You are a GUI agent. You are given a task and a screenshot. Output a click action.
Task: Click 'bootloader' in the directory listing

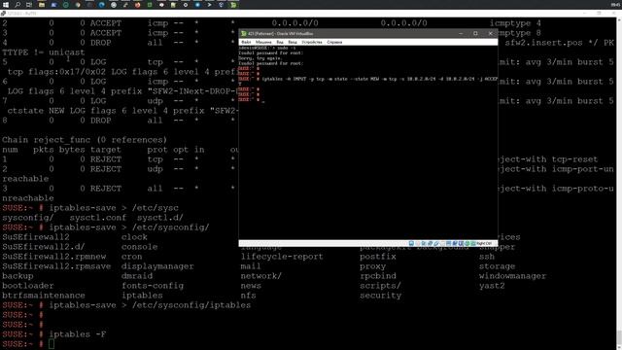tap(28, 286)
